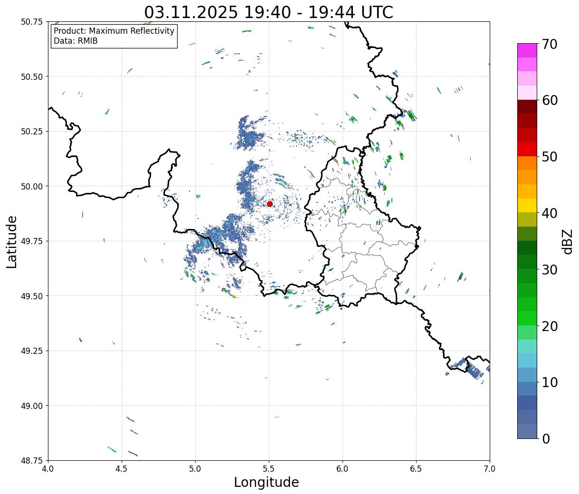The image size is (579, 494).
Task: Click the longitude tick label 4.5
Action: [122, 469]
